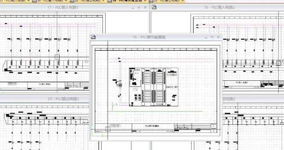The height and width of the screenshot is (150, 284).
Task: Minimize the 17 - PLC输入电路1 window
Action: 133,8
